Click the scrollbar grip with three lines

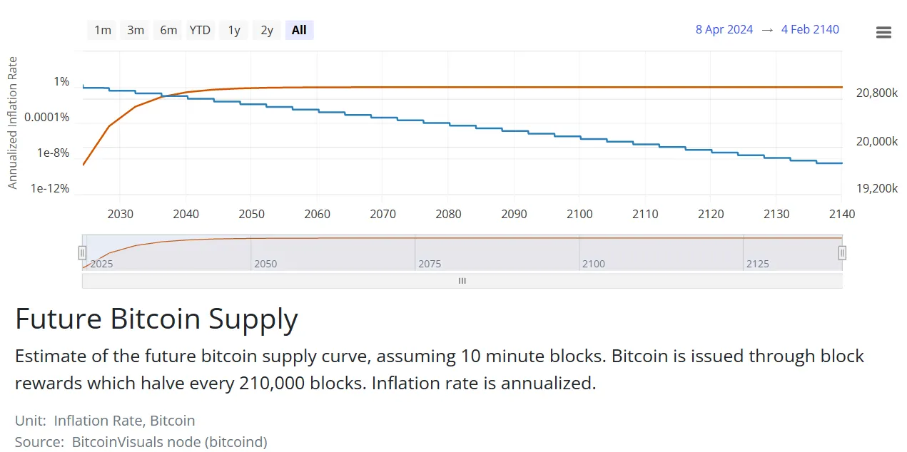tap(462, 281)
